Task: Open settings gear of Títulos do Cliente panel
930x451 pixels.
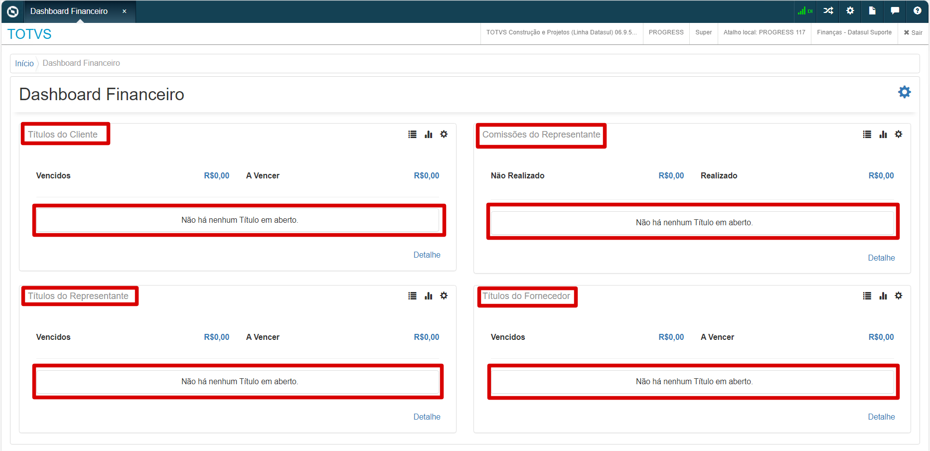Action: (444, 134)
